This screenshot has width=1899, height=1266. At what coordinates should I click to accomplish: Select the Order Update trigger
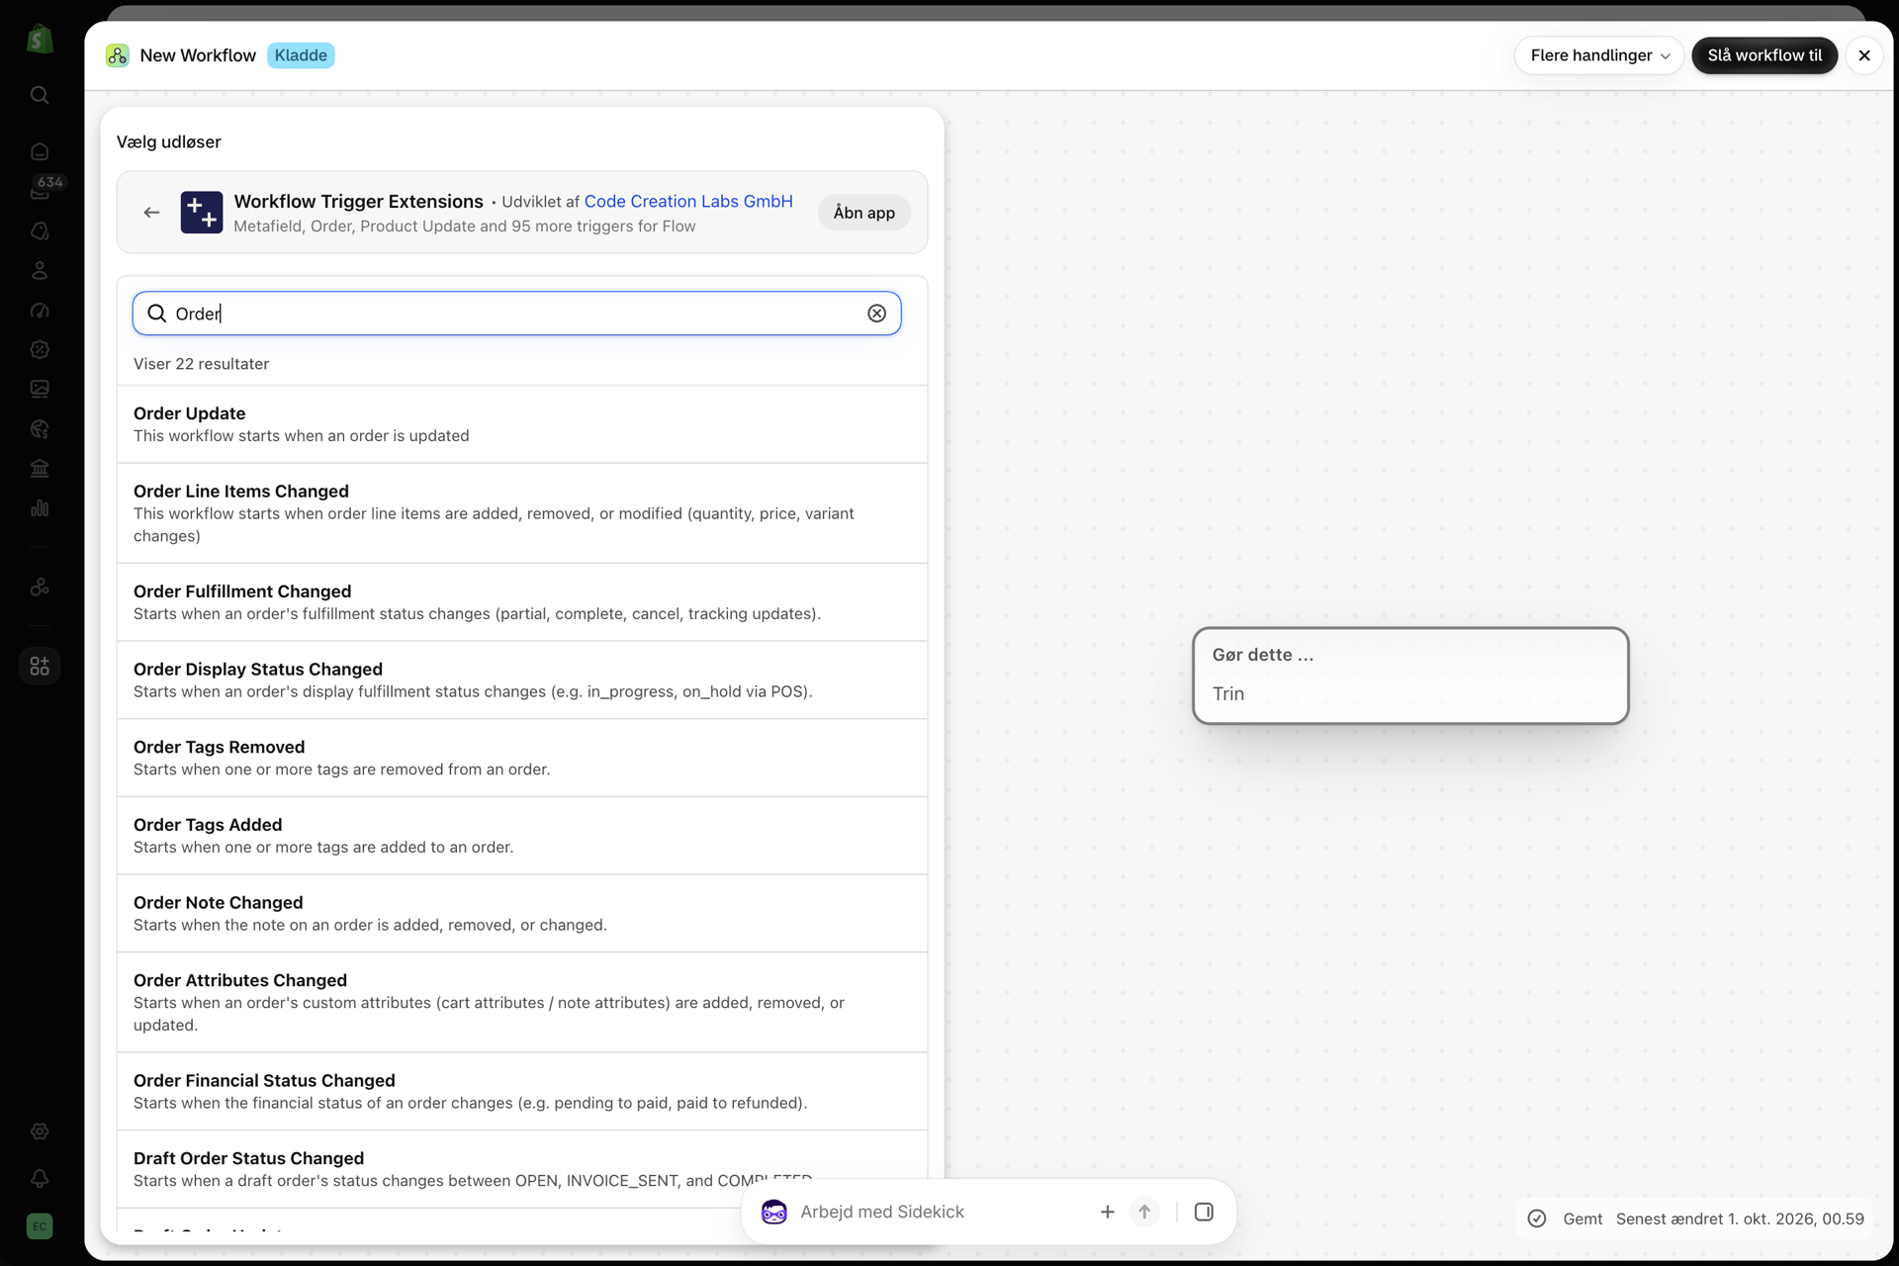tap(522, 424)
